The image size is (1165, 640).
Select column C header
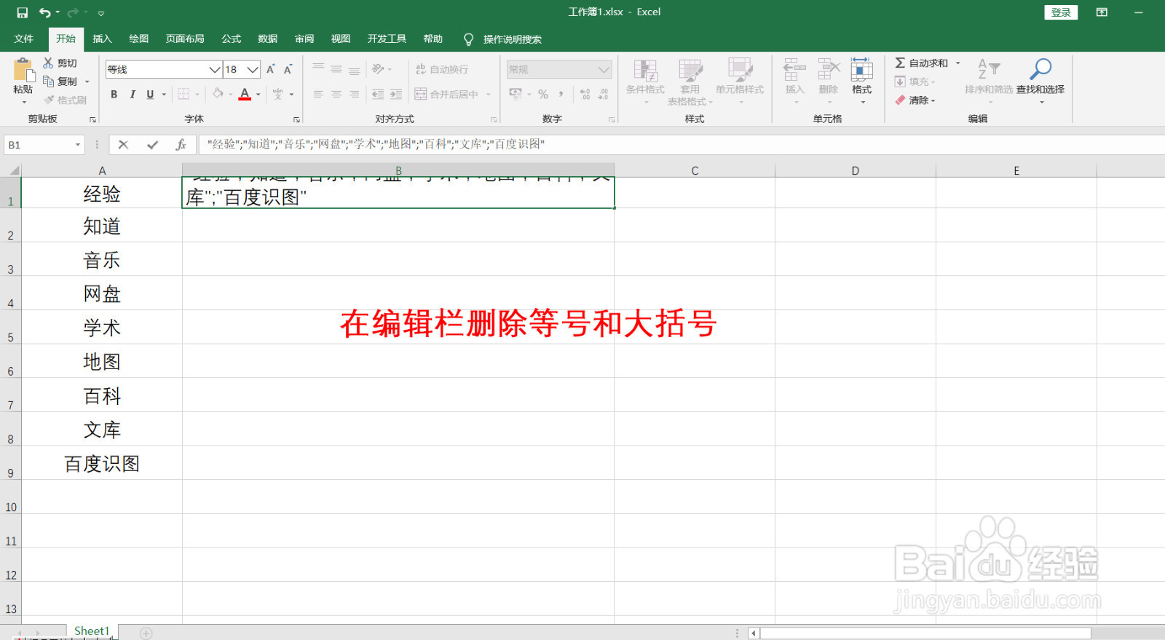[695, 170]
